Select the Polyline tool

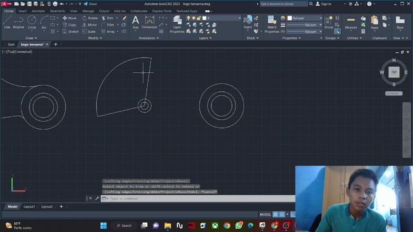19,22
